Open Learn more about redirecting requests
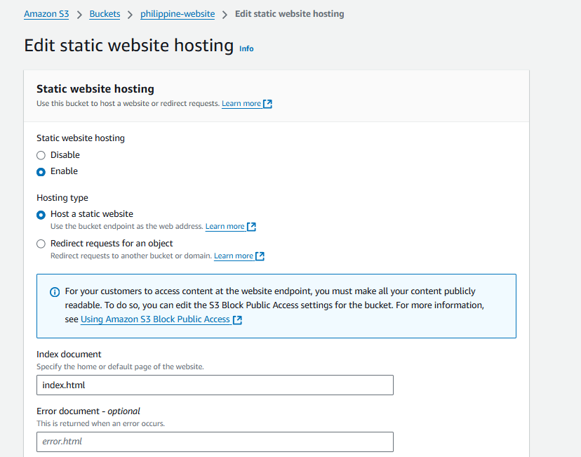The height and width of the screenshot is (457, 581). [x=234, y=256]
